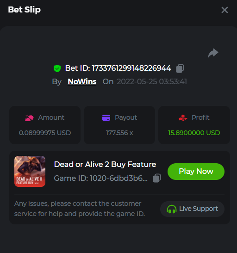Click the 177.556 x payout value
237x253 pixels.
tap(119, 133)
